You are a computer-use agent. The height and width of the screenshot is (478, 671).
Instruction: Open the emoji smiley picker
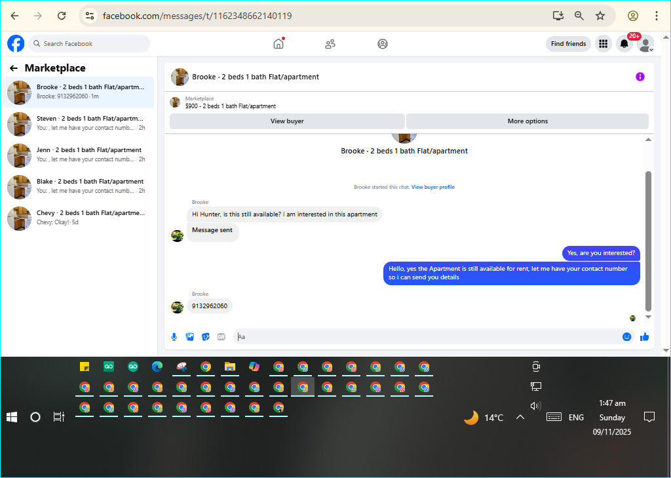[627, 337]
